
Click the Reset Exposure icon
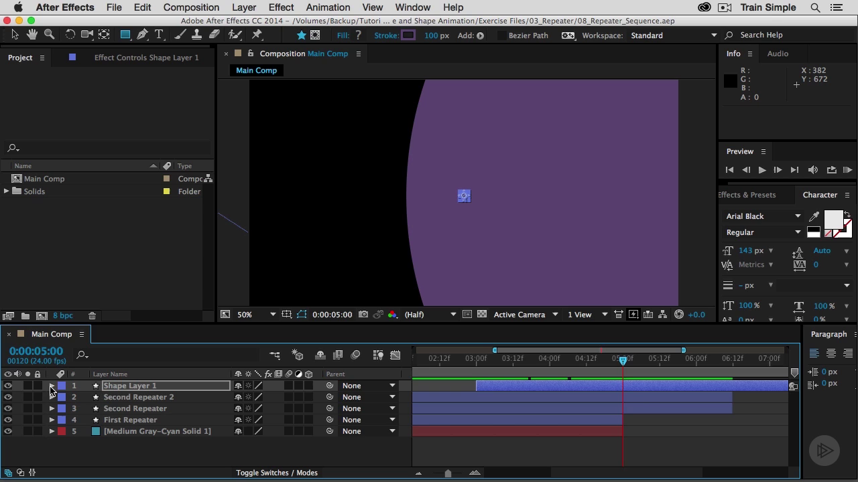point(679,315)
